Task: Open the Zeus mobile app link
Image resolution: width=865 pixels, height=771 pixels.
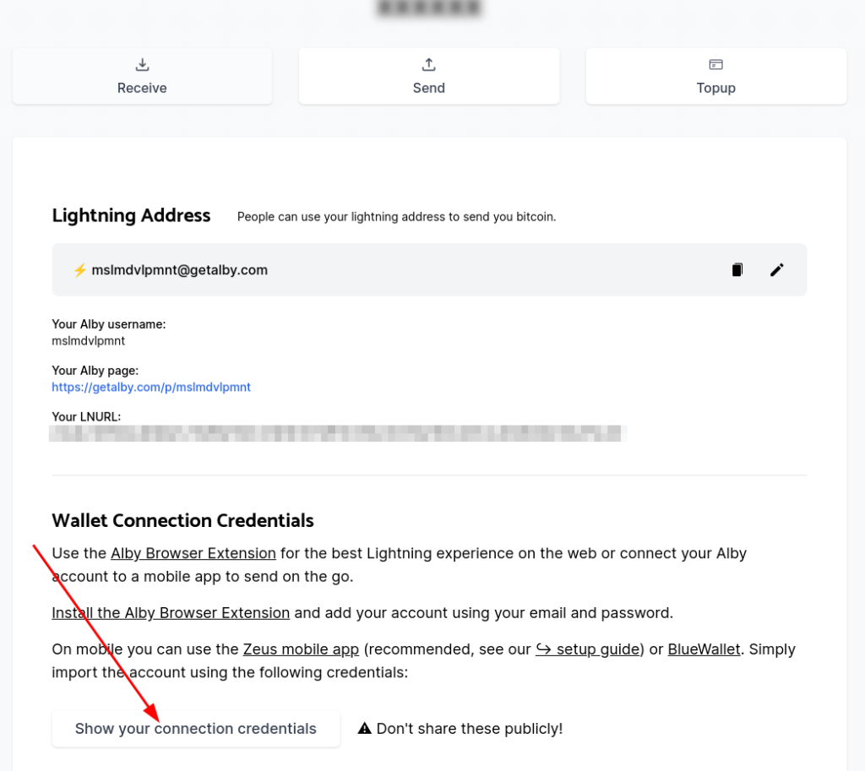Action: point(301,649)
